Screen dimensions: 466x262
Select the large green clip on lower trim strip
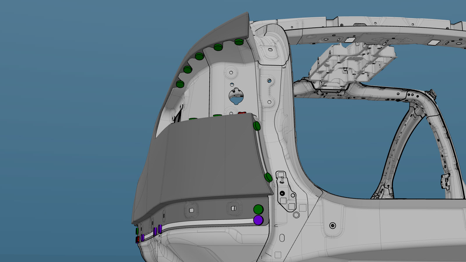[258, 209]
